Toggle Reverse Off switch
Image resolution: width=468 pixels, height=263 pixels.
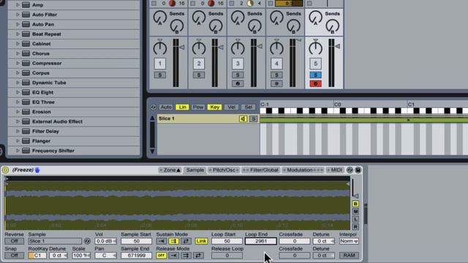click(x=14, y=241)
